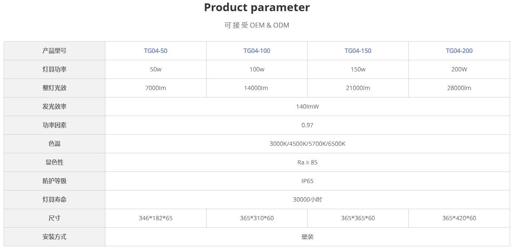Click the 0.97 power factor value
The height and width of the screenshot is (250, 513).
click(x=307, y=125)
